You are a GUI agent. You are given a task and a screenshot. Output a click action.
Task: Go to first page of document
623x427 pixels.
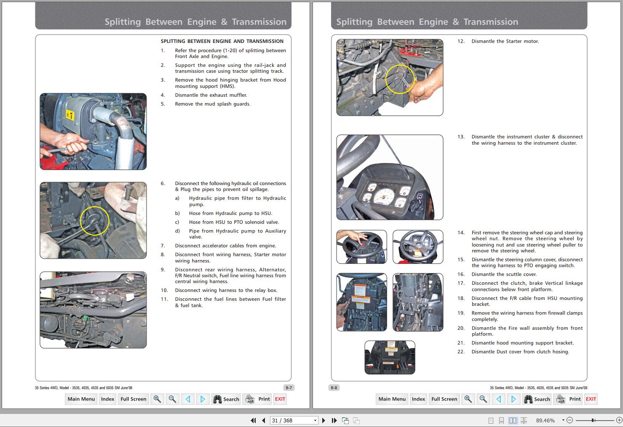[x=253, y=420]
